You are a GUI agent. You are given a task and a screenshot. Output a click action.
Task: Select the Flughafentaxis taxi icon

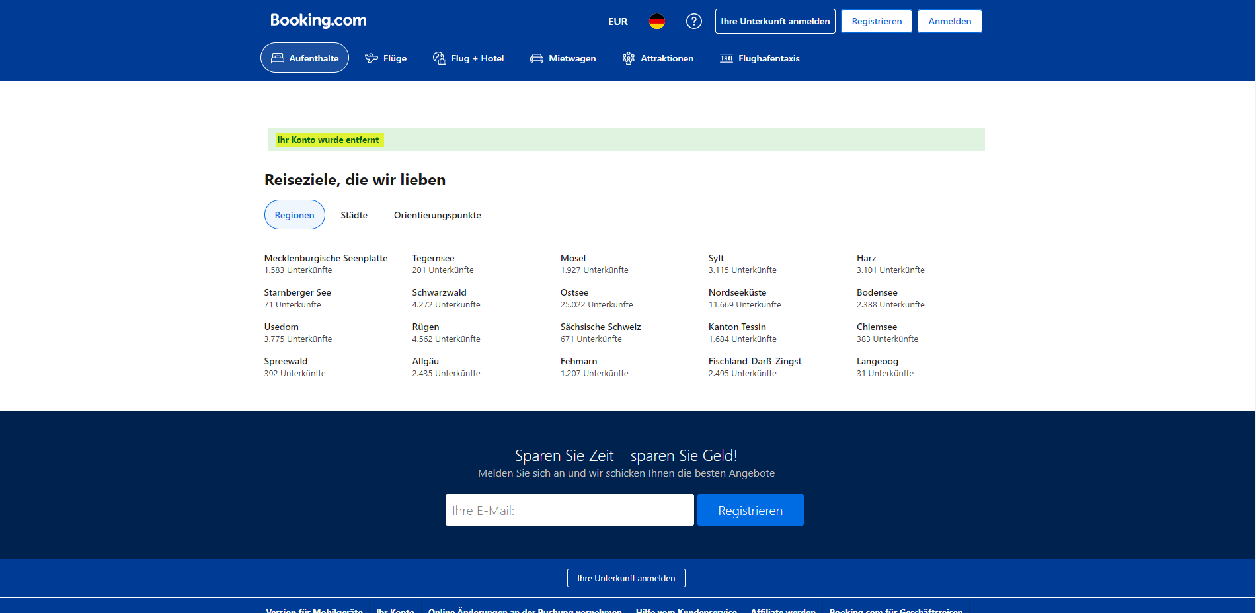(x=726, y=58)
